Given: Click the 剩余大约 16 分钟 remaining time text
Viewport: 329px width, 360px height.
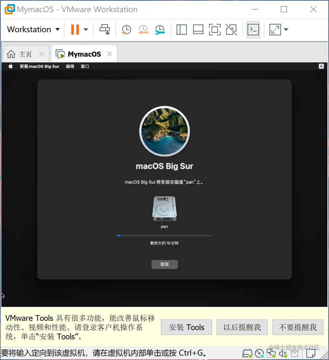Looking at the screenshot, I should tap(164, 243).
